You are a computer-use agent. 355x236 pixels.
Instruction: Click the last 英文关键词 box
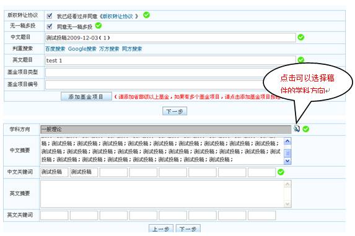tap(261, 215)
